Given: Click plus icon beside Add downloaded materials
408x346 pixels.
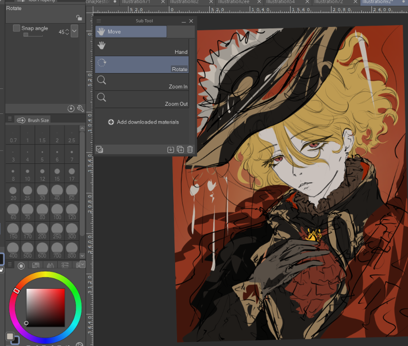Looking at the screenshot, I should (111, 122).
